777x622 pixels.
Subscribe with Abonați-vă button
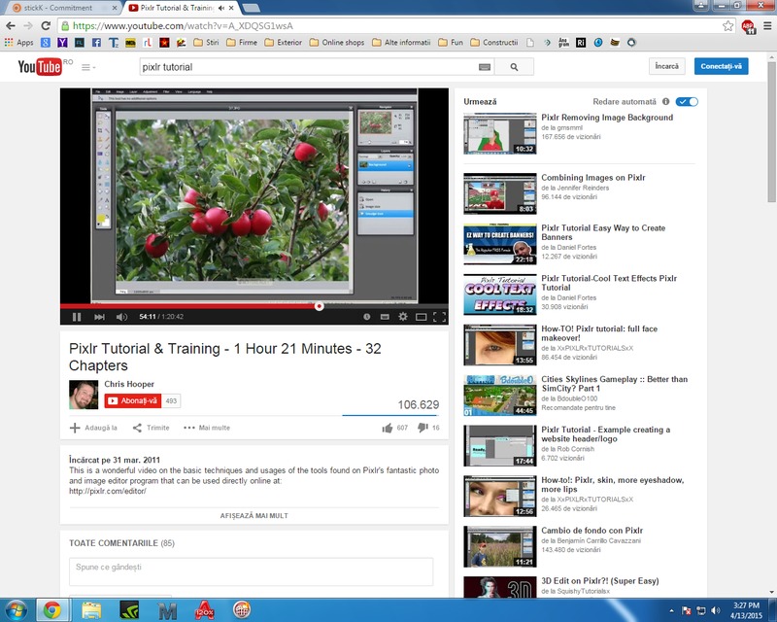tap(133, 400)
